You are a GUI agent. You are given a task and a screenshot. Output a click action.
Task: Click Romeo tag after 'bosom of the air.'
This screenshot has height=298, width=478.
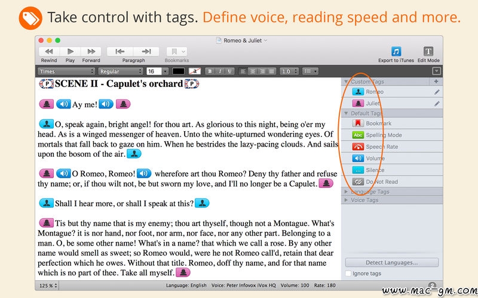tap(134, 154)
